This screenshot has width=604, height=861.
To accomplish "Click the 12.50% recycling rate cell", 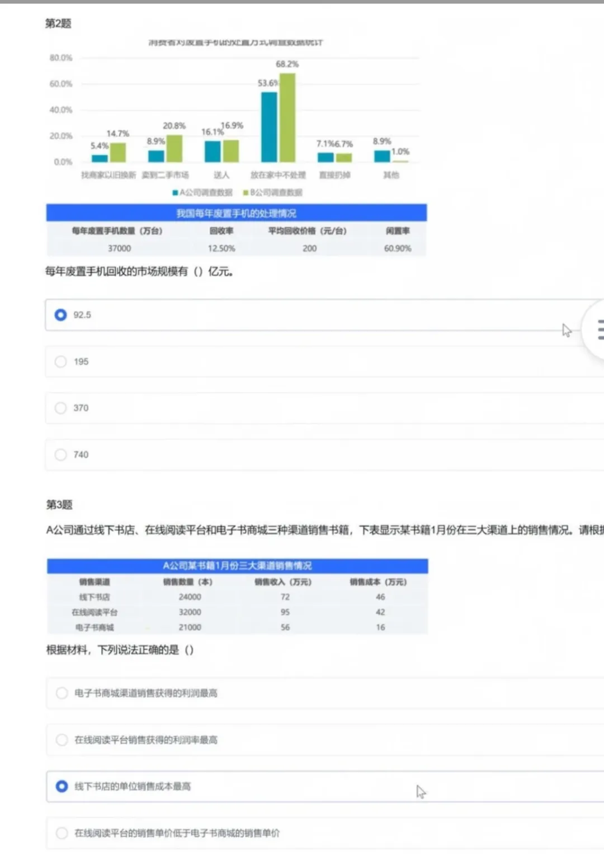I will click(x=221, y=248).
